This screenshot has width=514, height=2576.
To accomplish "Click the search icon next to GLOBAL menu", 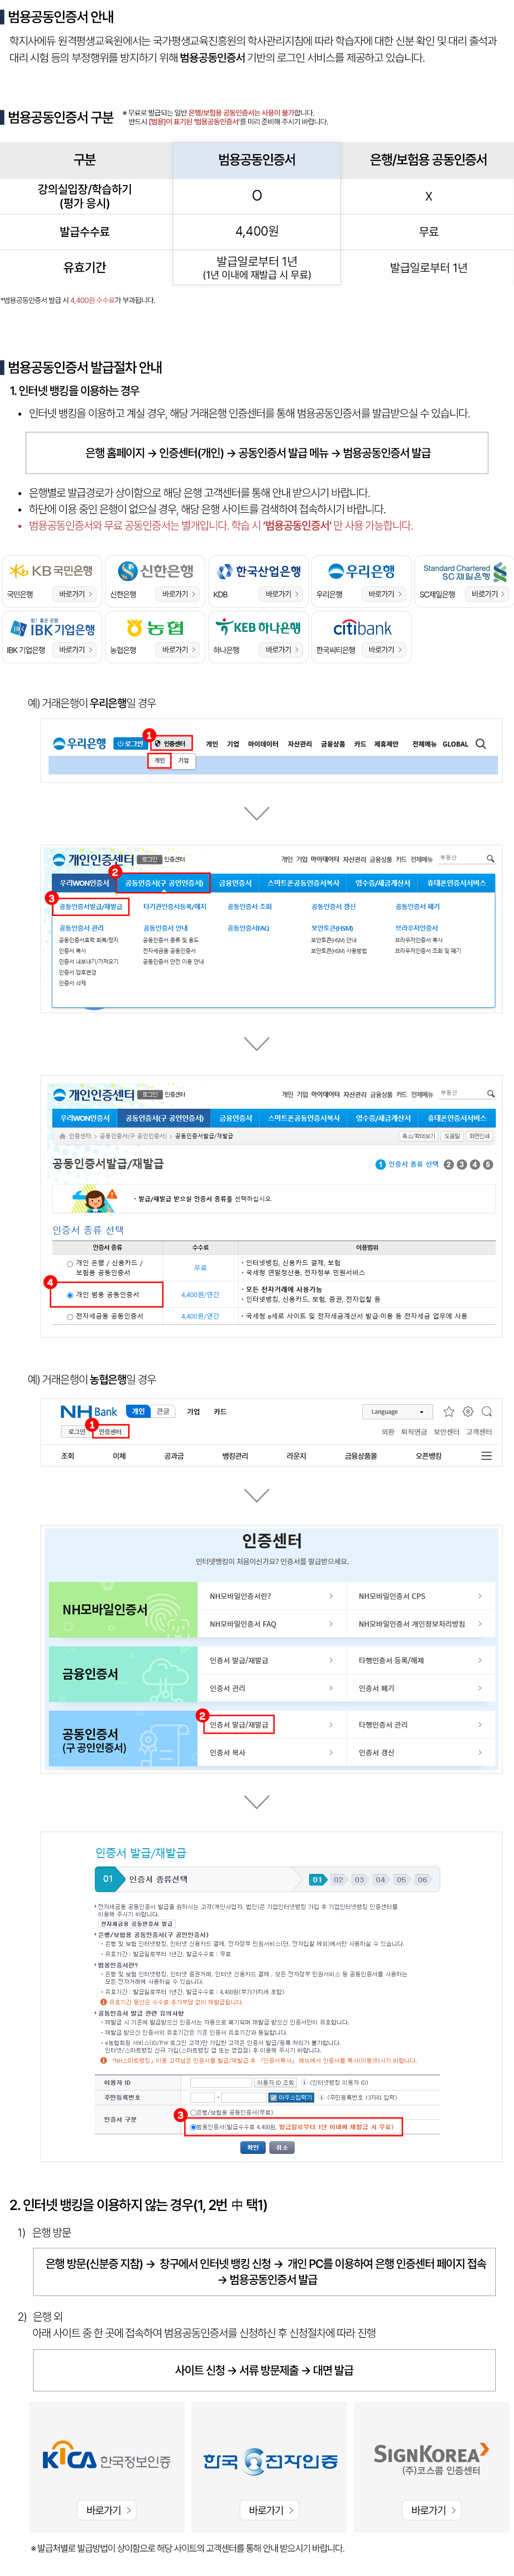I will (480, 744).
